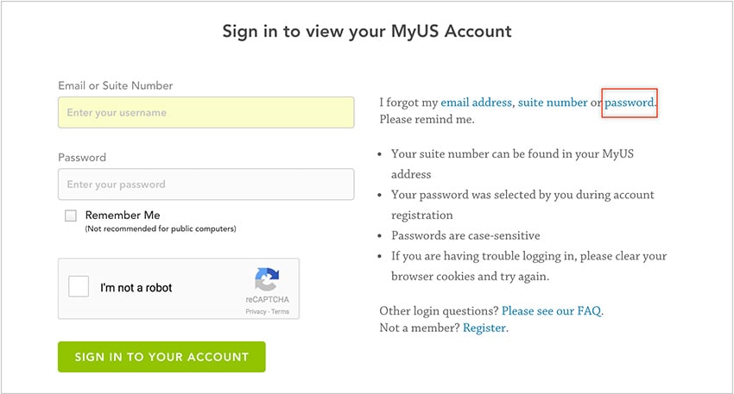This screenshot has height=394, width=734.
Task: Open the Please see our FAQ link
Action: (x=552, y=311)
